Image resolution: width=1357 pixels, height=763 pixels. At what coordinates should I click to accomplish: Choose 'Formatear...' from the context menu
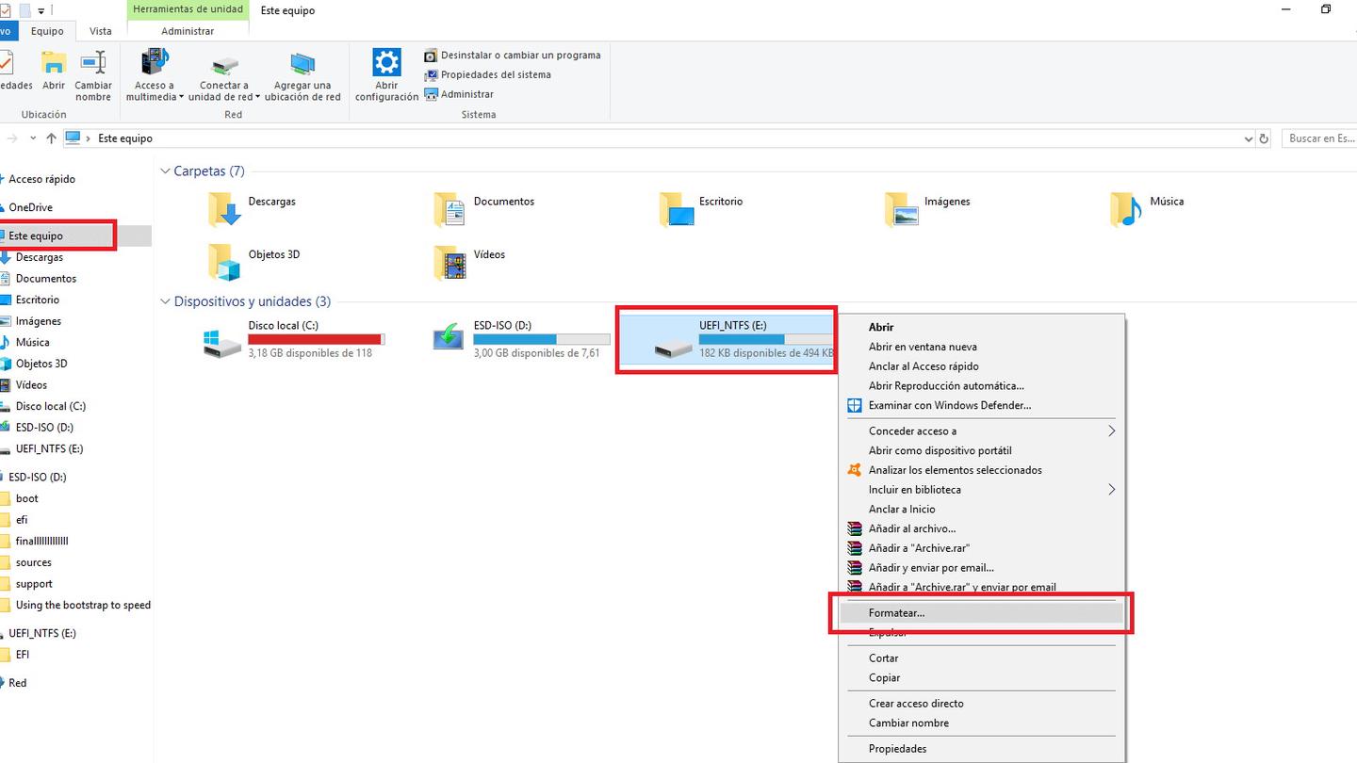894,612
